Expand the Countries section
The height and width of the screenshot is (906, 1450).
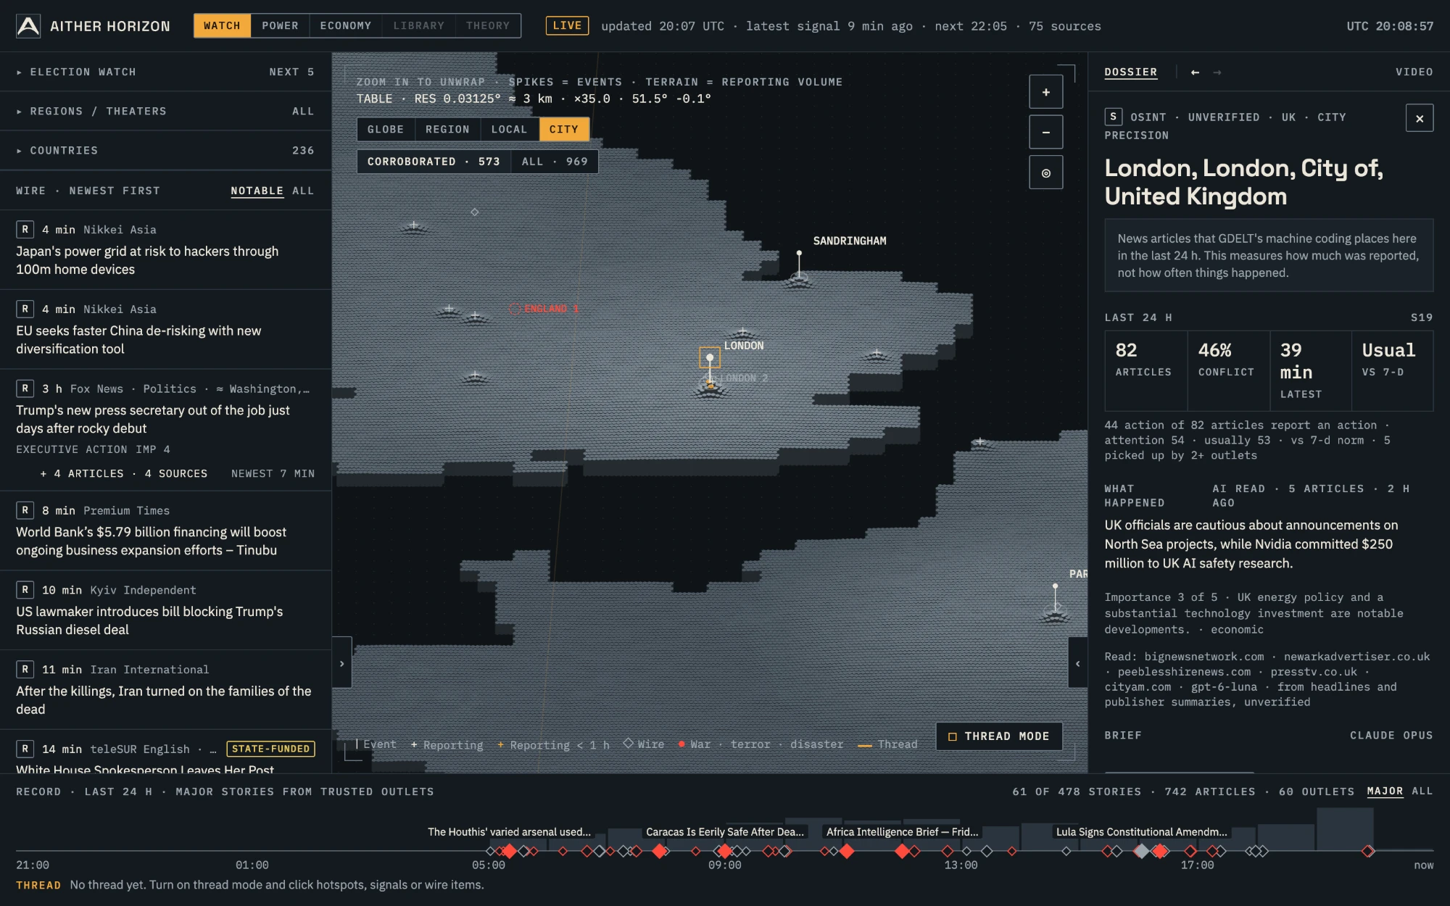click(x=165, y=150)
